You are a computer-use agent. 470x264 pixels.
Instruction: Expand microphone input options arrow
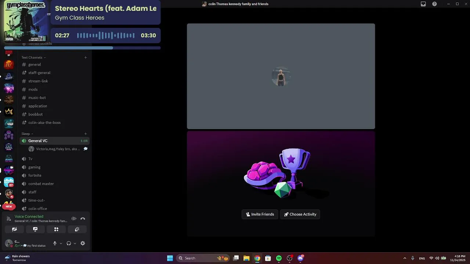tap(61, 243)
